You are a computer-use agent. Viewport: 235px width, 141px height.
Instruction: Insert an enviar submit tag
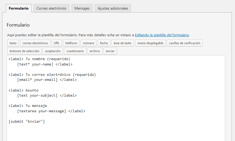110,51
